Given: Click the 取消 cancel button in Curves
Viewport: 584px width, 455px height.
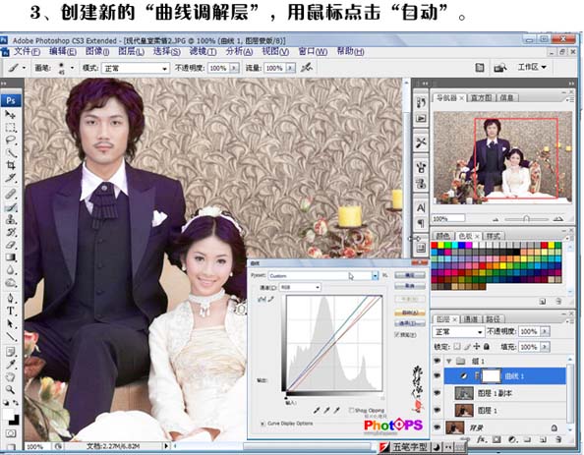Looking at the screenshot, I should [x=410, y=286].
